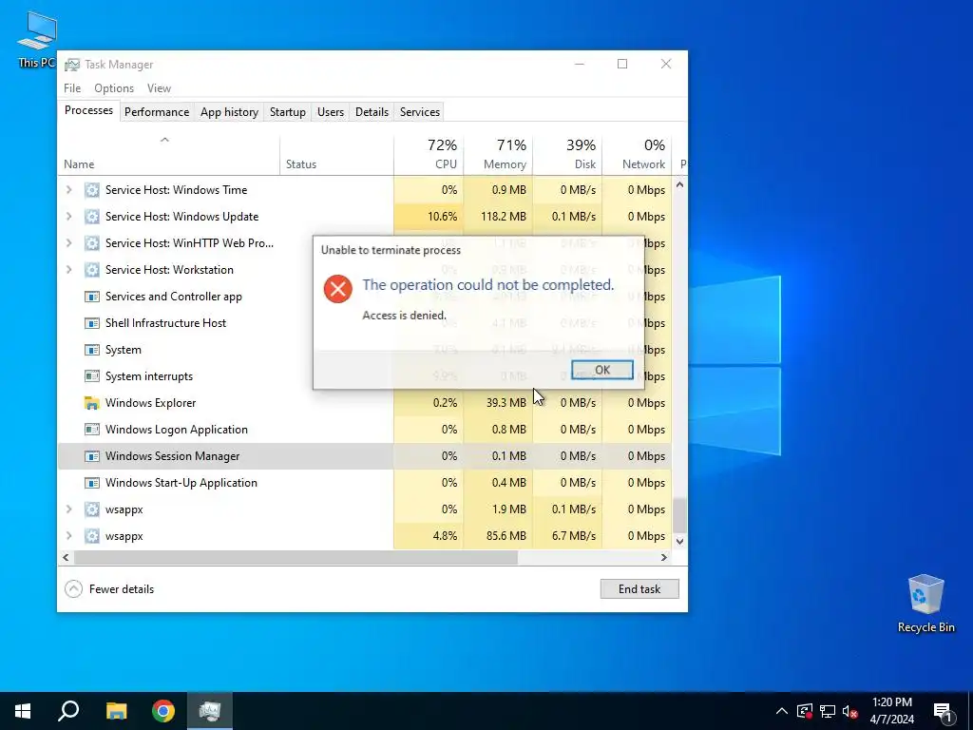Open taskbar Search magnifier

point(68,711)
